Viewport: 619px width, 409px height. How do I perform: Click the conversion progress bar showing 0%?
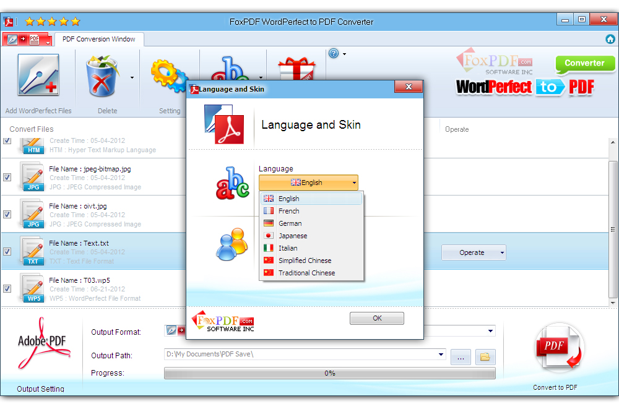coord(330,373)
